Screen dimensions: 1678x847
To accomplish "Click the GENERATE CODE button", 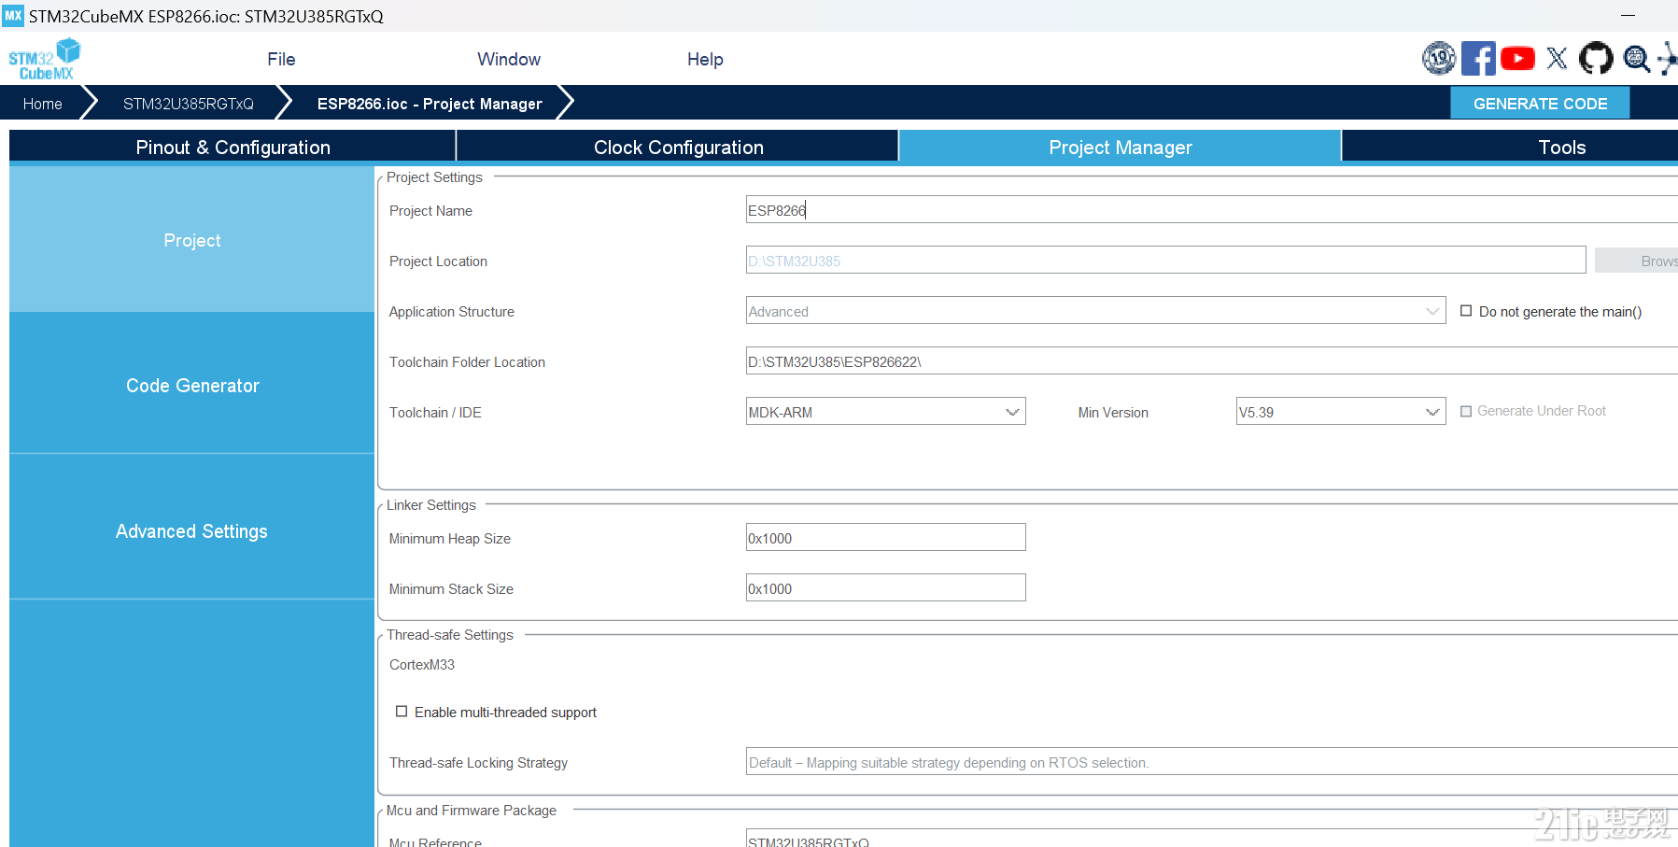I will point(1540,103).
